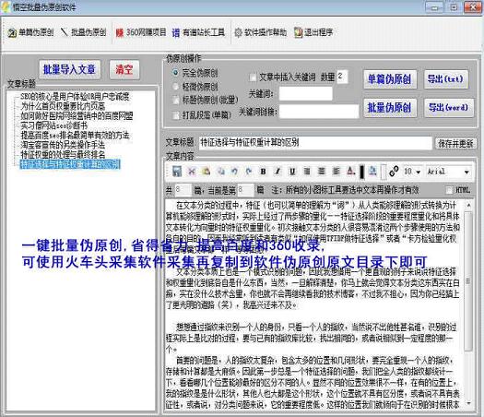Screen dimensions: 484x417
Task: Click the 批量导入文章 button
Action: (69, 69)
